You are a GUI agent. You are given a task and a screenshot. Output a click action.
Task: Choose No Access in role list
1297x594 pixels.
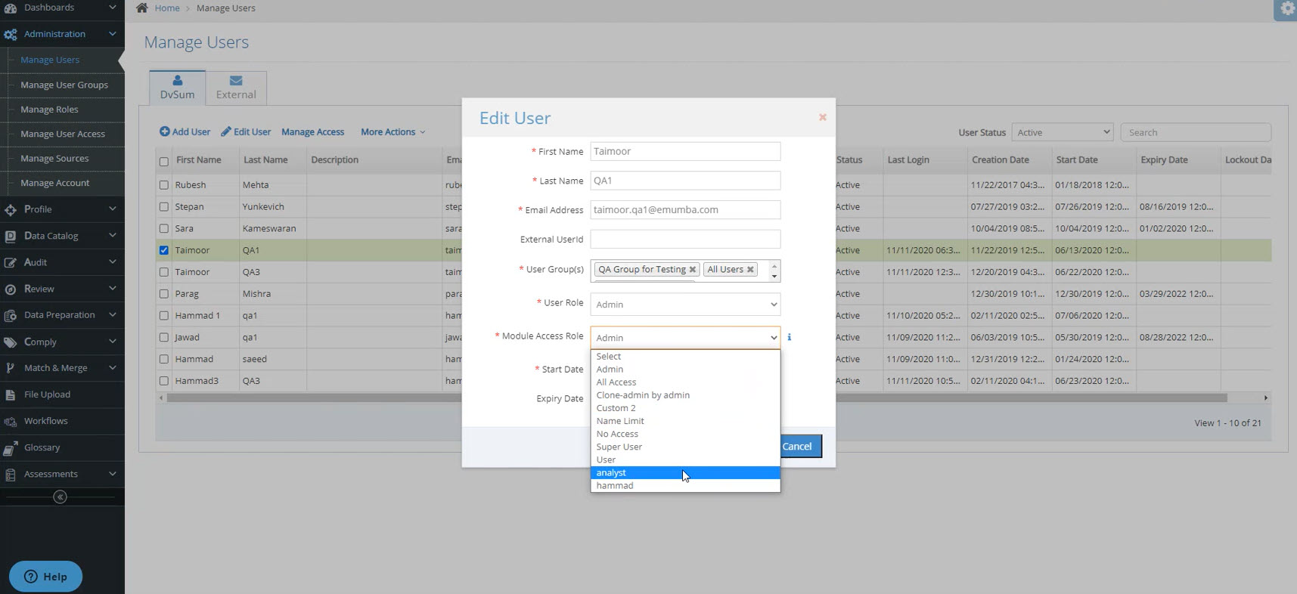tap(685, 434)
